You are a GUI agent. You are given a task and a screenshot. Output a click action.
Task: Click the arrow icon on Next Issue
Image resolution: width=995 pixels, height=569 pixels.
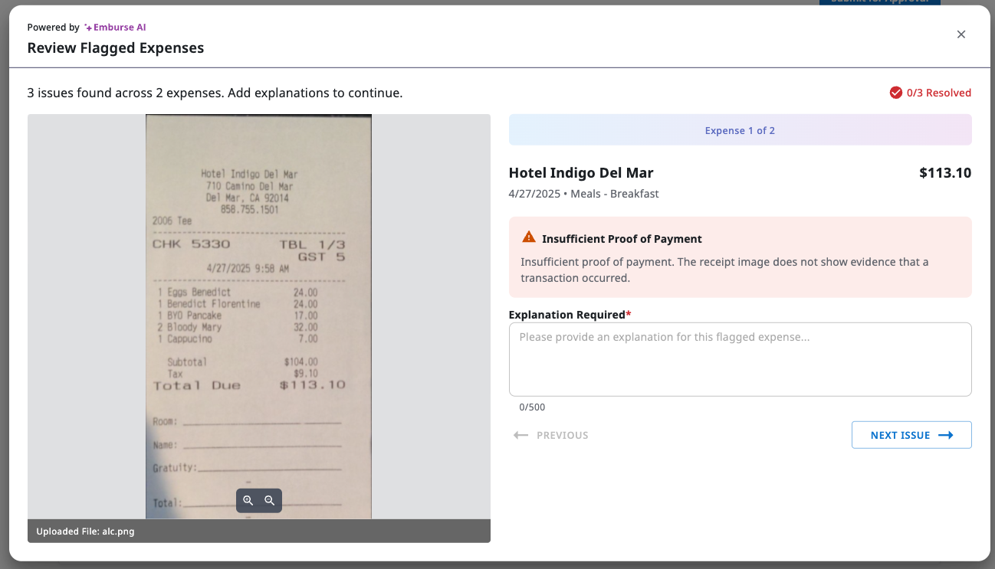[x=946, y=435]
